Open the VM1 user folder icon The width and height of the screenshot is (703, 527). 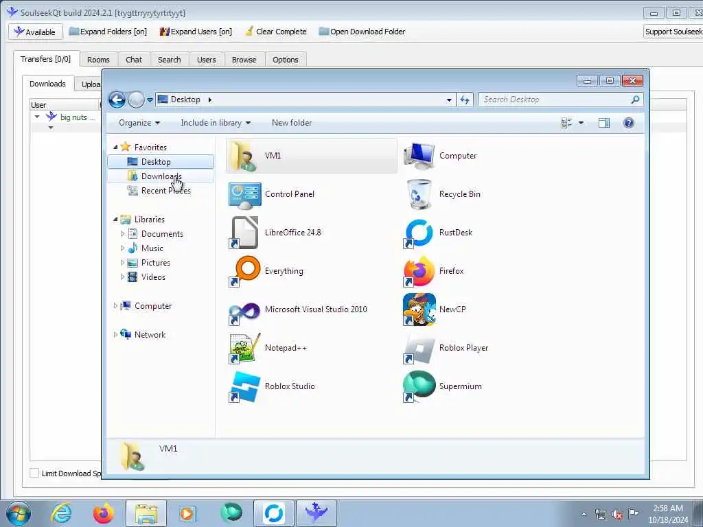pyautogui.click(x=244, y=156)
